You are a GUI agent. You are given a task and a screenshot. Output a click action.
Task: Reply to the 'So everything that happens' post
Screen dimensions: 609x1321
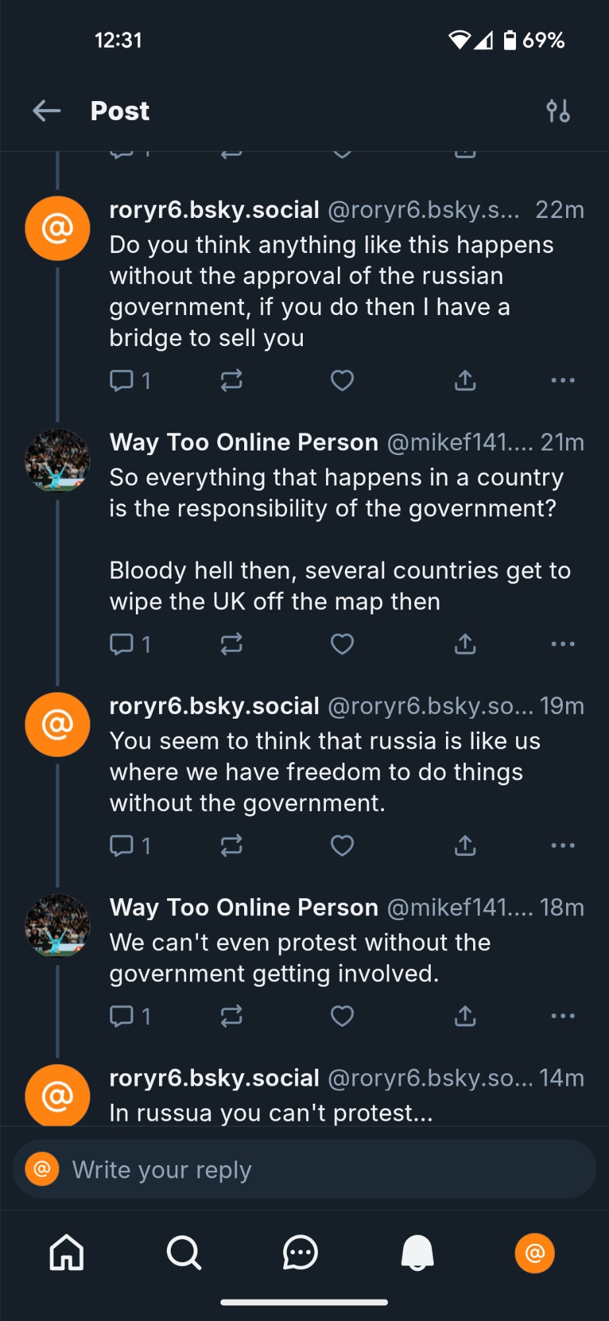click(x=122, y=644)
